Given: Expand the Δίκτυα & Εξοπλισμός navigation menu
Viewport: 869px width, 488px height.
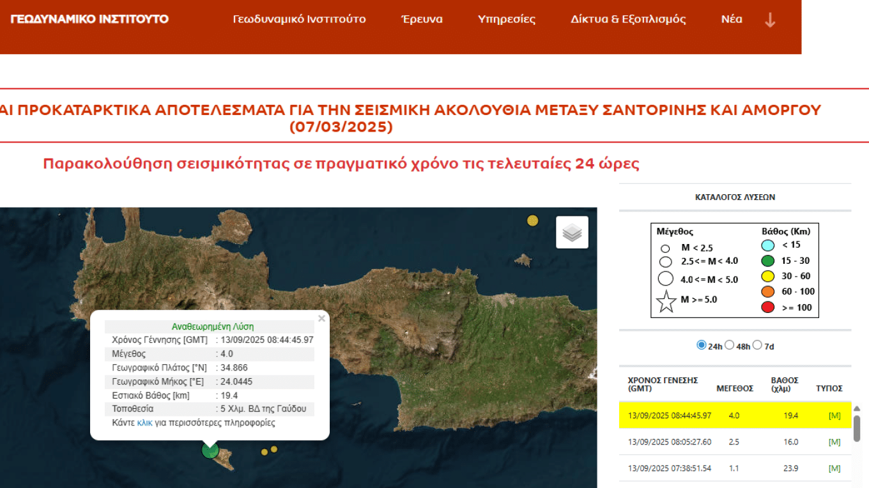Looking at the screenshot, I should coord(628,19).
